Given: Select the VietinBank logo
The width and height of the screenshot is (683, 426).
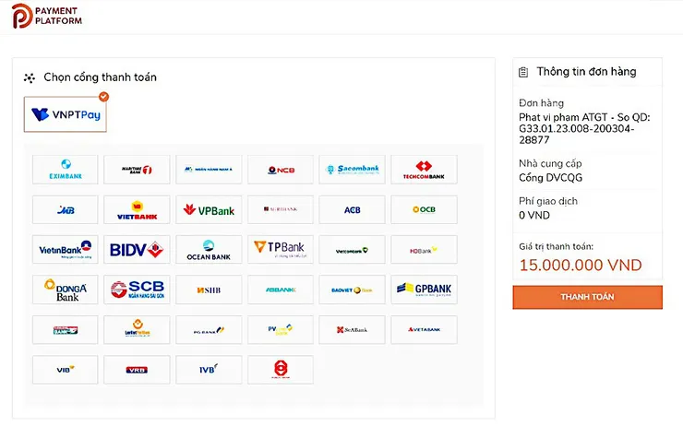Looking at the screenshot, I should coord(65,250).
